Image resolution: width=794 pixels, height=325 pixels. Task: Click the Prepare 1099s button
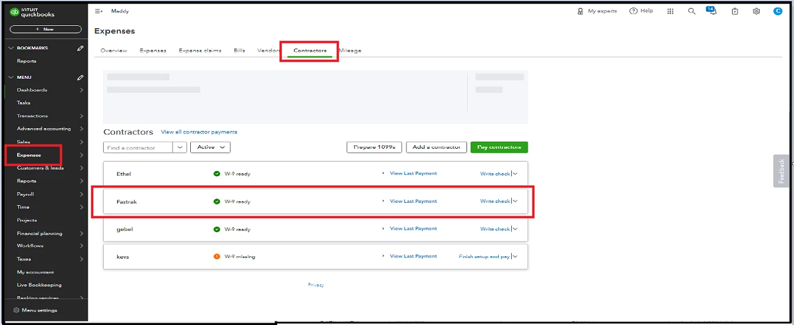click(x=374, y=147)
